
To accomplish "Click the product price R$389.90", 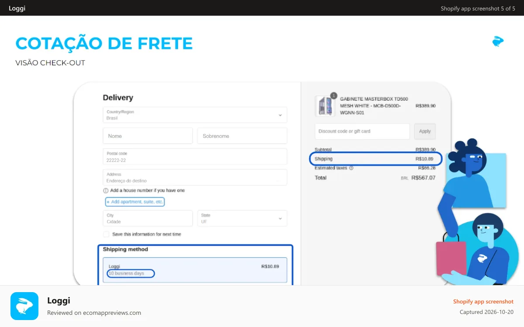I will point(425,106).
